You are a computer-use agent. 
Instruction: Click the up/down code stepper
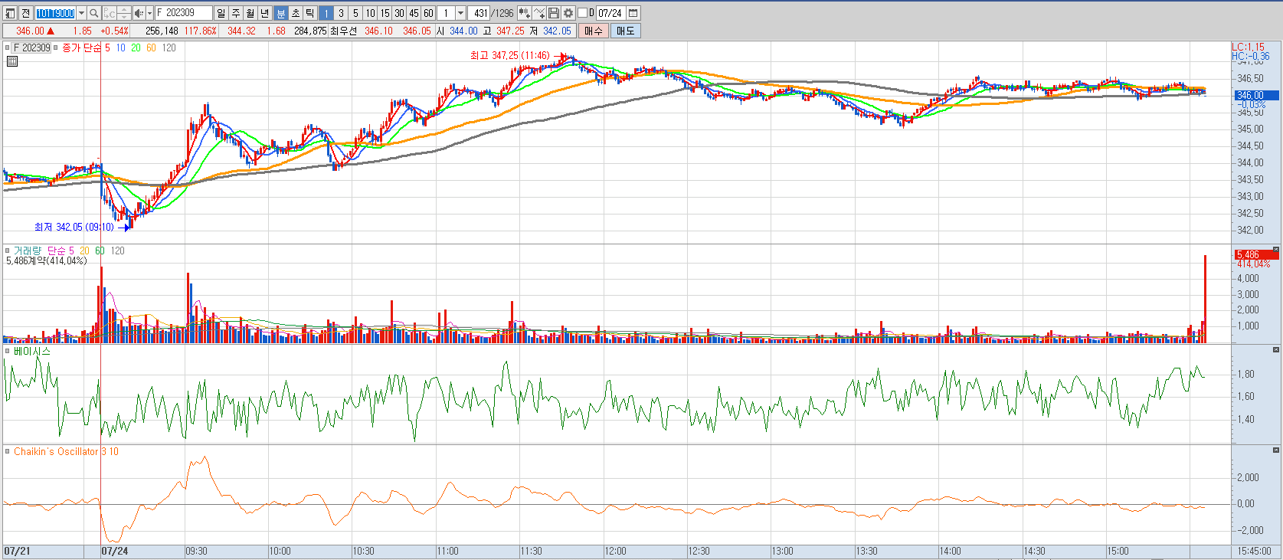point(124,13)
